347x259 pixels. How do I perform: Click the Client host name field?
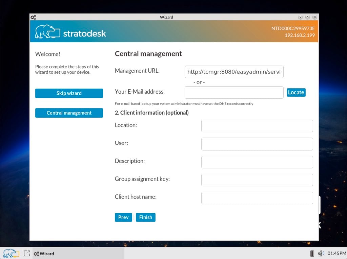coord(257,198)
